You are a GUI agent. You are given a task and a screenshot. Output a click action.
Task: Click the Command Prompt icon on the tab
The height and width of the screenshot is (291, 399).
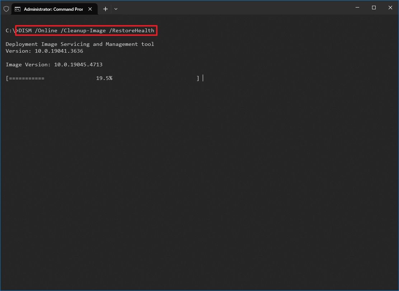(18, 9)
